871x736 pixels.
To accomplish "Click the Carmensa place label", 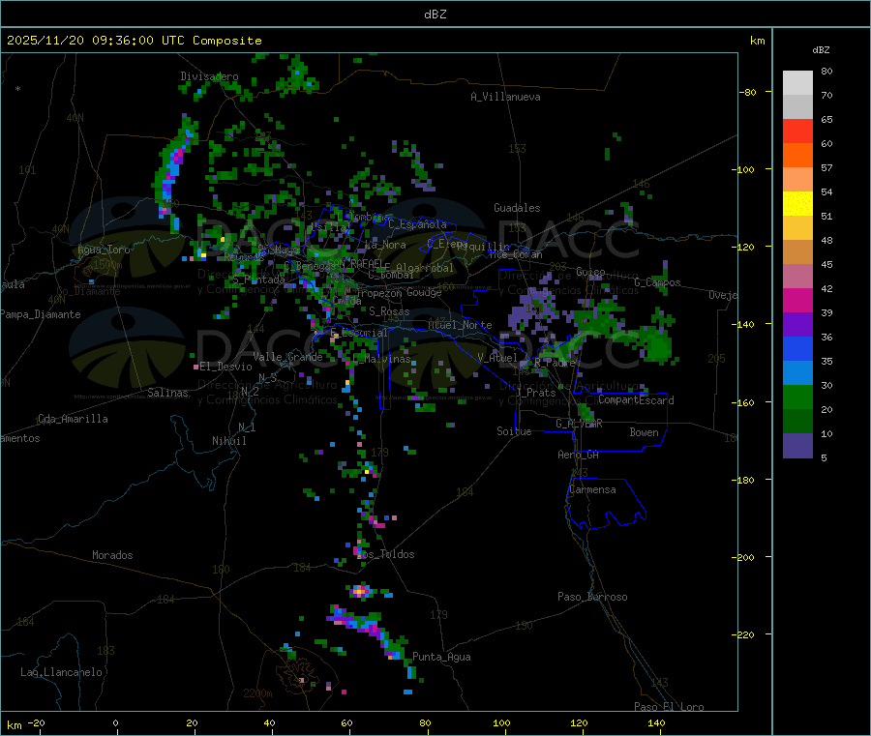I will [592, 489].
